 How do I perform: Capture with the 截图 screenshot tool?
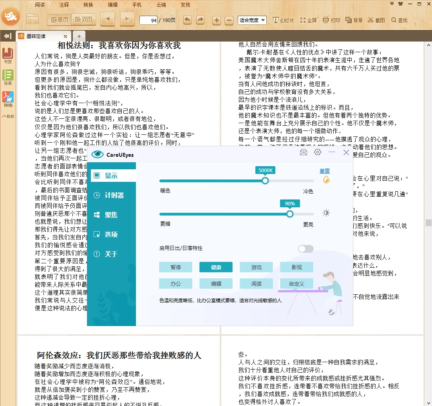pyautogui.click(x=376, y=20)
